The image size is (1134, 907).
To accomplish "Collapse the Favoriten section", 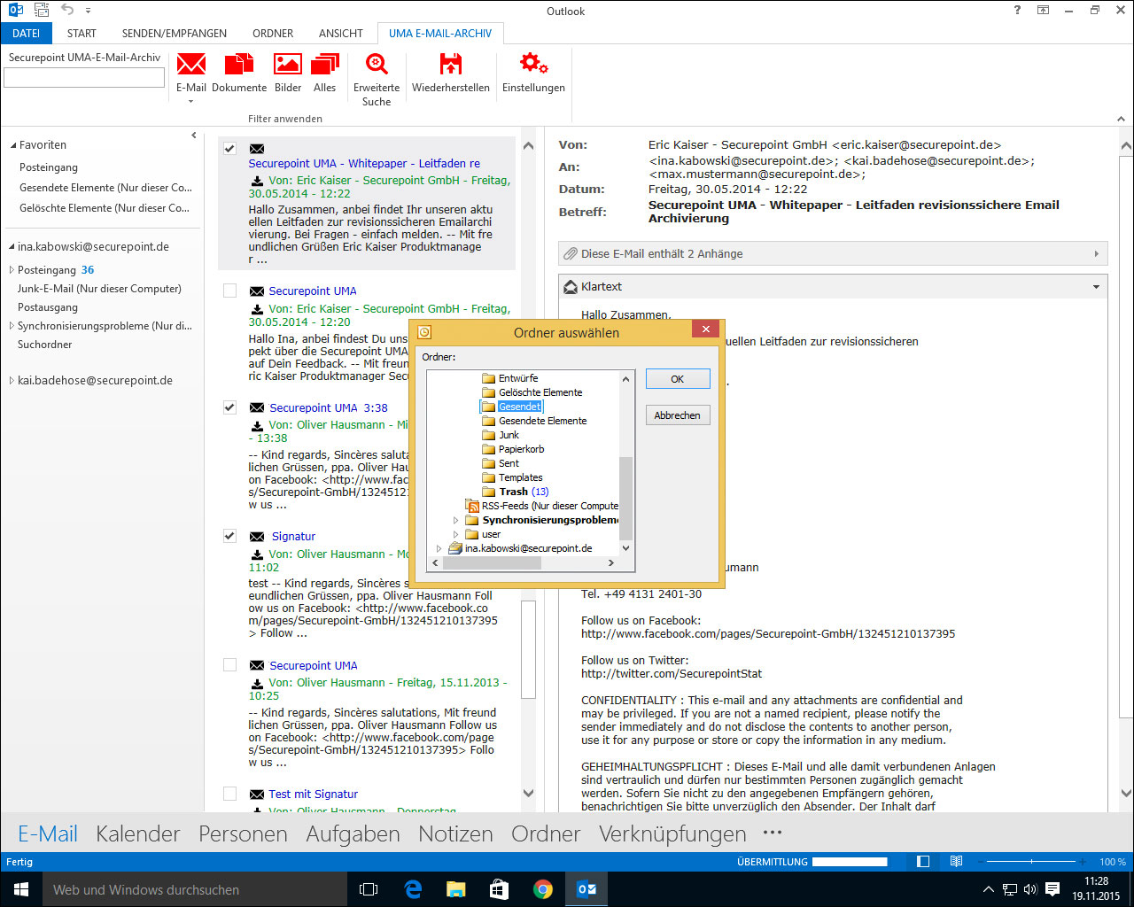I will 13,145.
